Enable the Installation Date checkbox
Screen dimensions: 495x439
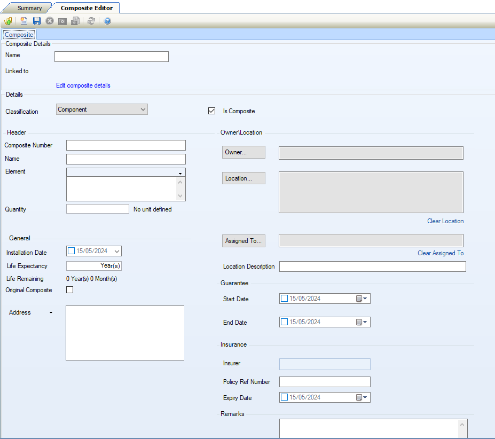tap(72, 251)
